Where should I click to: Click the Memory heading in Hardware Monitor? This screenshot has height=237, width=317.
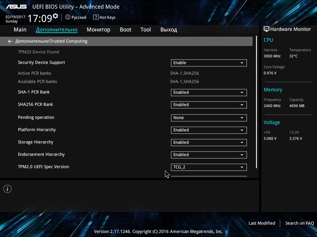click(273, 90)
